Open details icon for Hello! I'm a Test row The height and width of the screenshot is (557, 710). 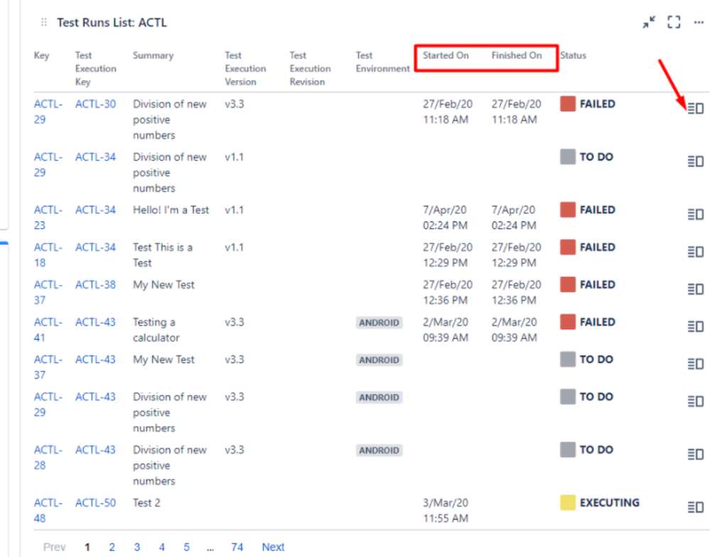[696, 214]
